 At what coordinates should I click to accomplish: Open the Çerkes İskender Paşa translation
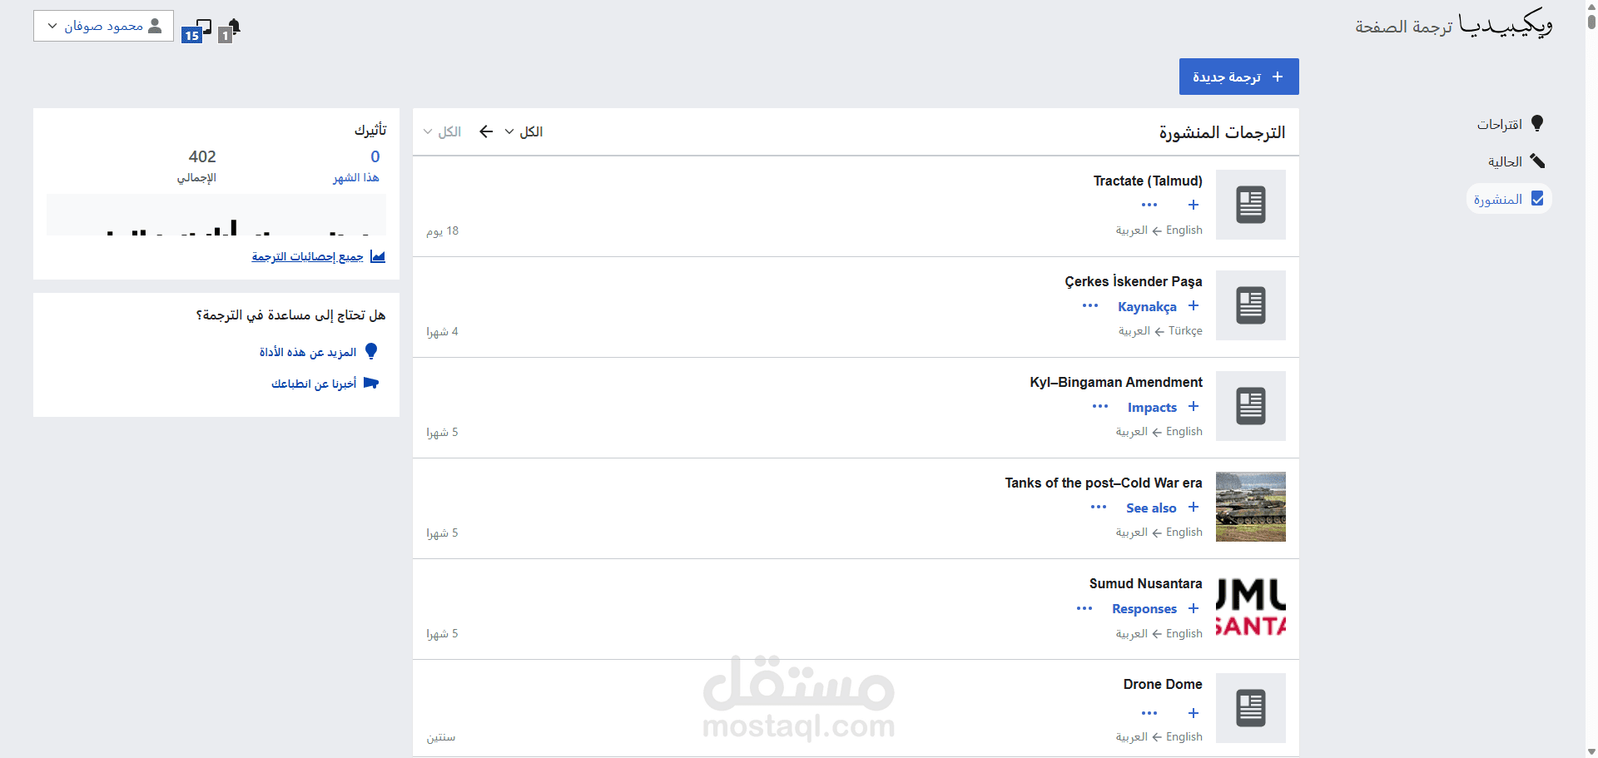pyautogui.click(x=1133, y=281)
